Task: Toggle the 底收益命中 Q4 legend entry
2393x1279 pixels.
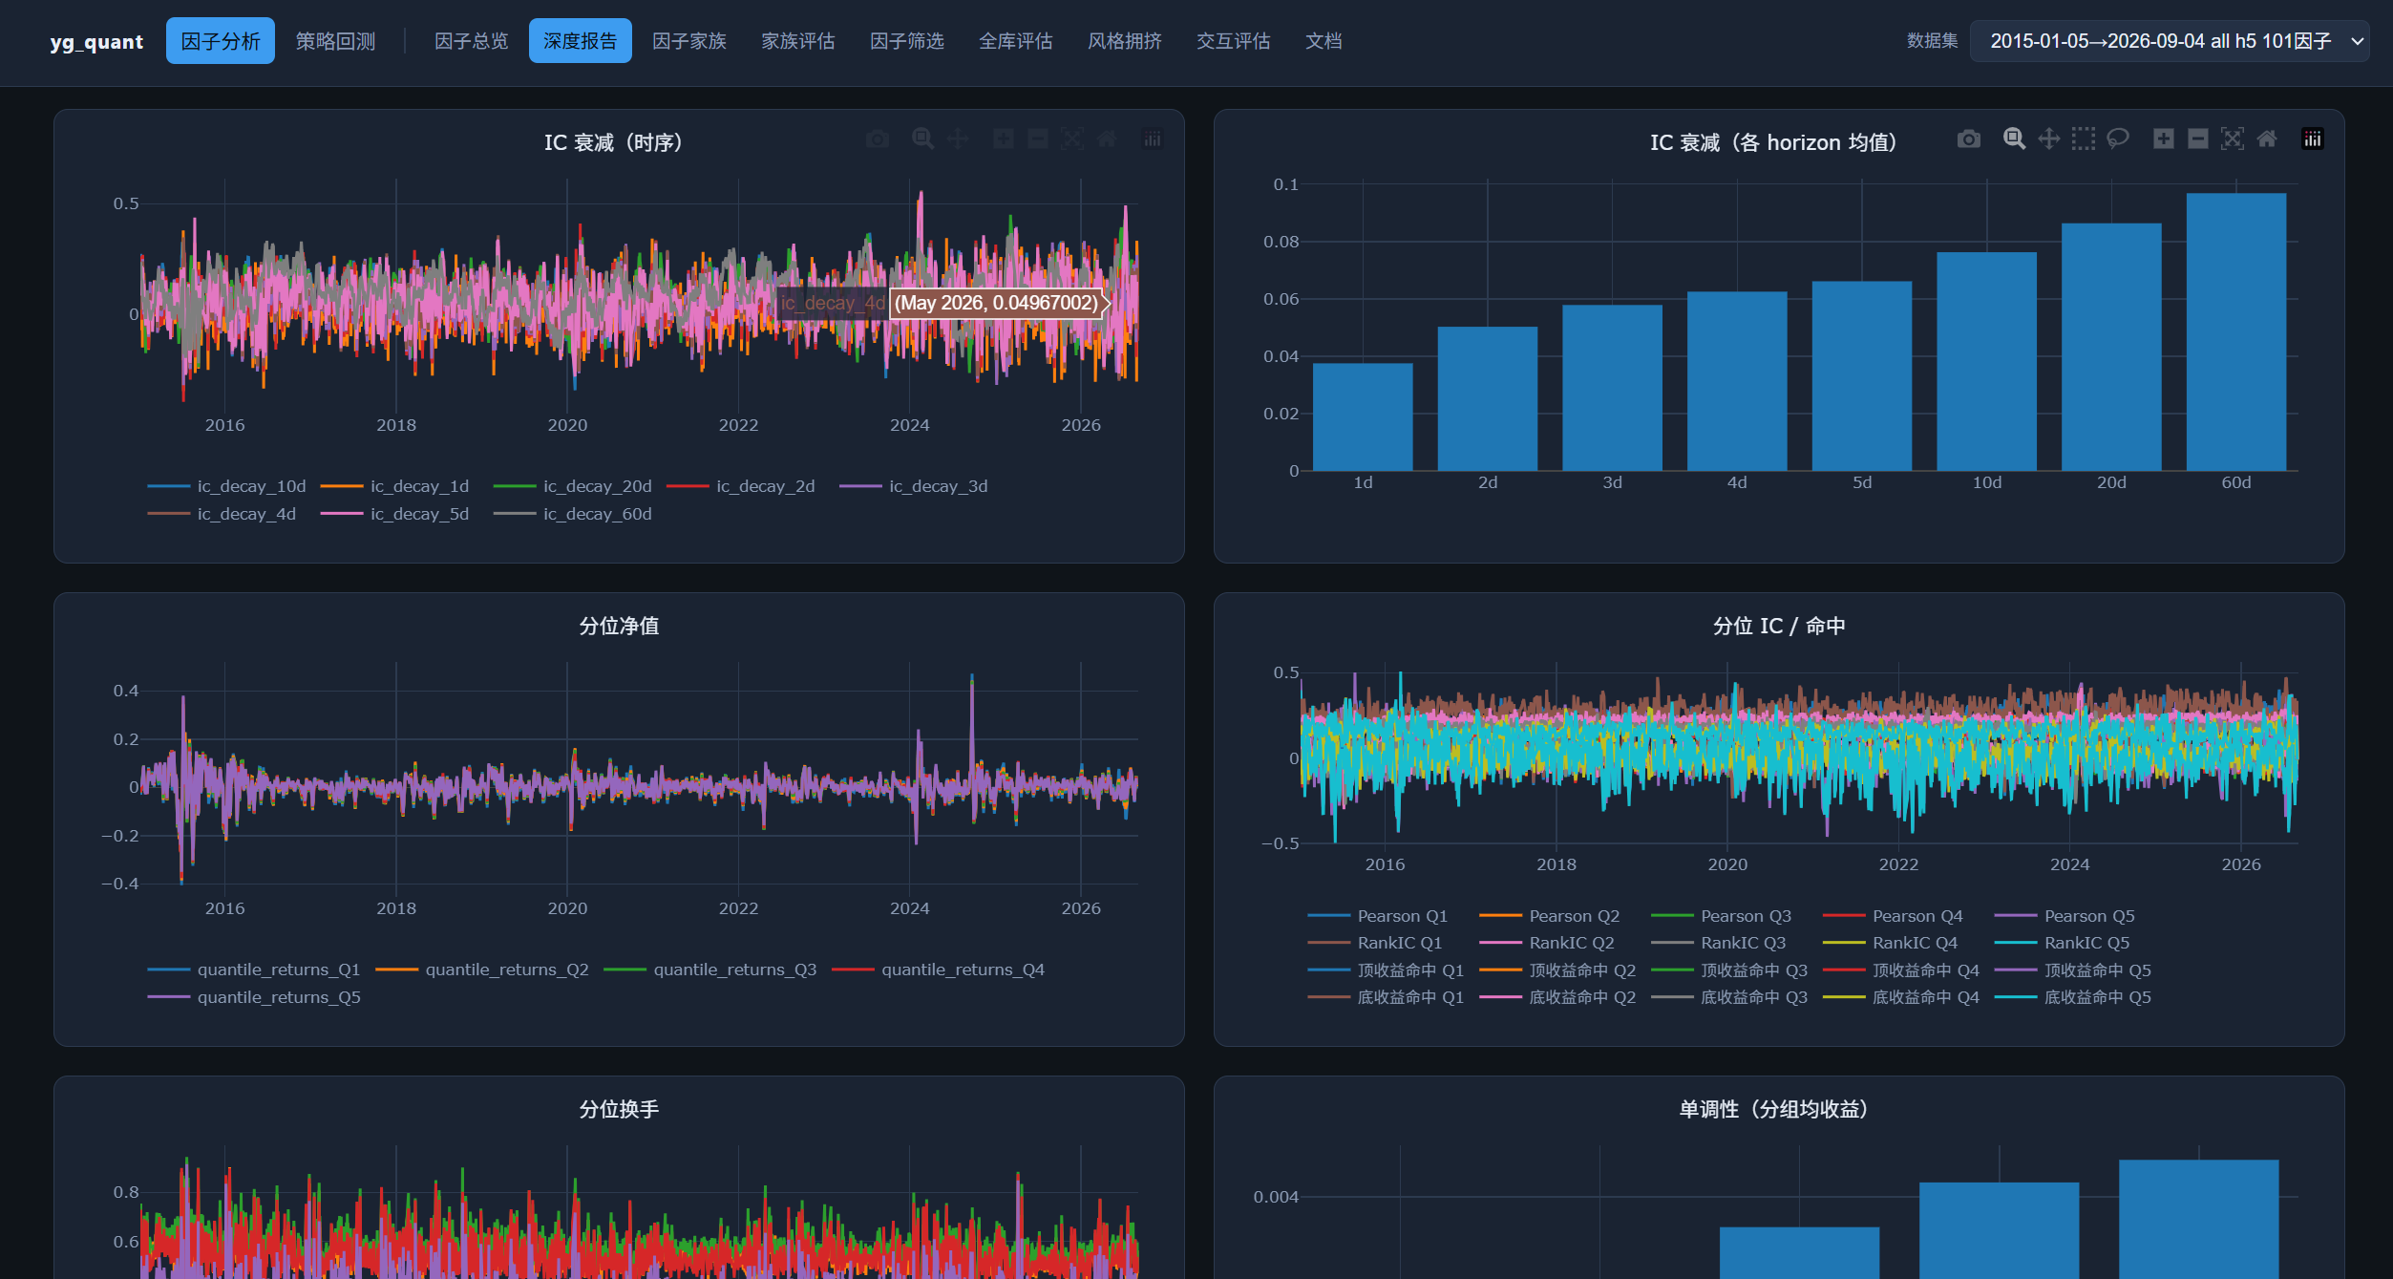Action: 1901,997
